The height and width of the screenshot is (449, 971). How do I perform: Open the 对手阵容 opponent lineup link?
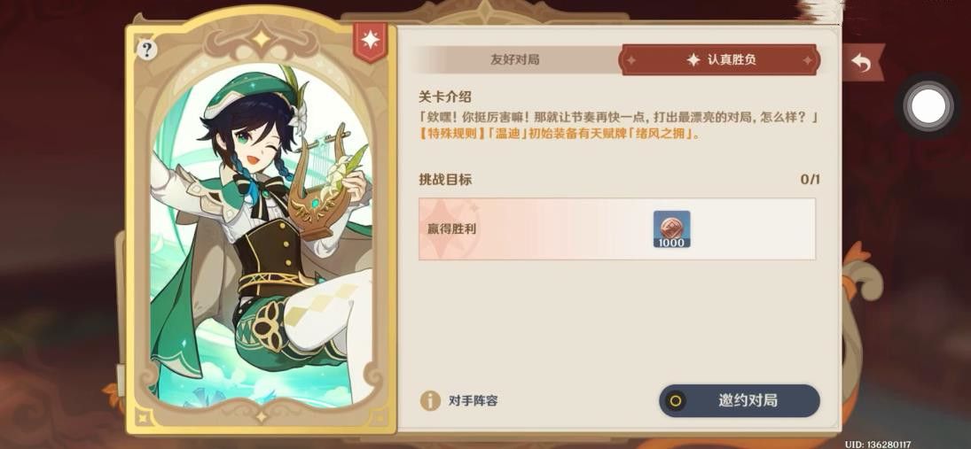coord(474,401)
